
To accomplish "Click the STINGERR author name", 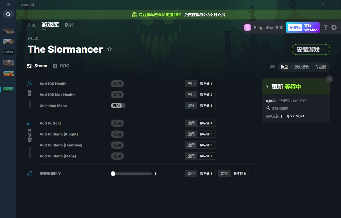I will pos(280,109).
